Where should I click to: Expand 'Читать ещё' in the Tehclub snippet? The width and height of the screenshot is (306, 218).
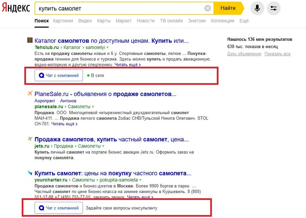[128, 65]
